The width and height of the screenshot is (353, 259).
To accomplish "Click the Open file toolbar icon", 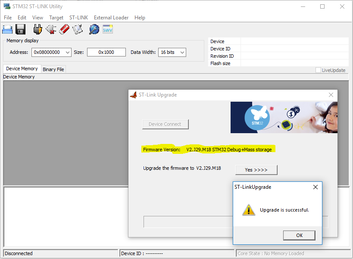I will [x=7, y=29].
